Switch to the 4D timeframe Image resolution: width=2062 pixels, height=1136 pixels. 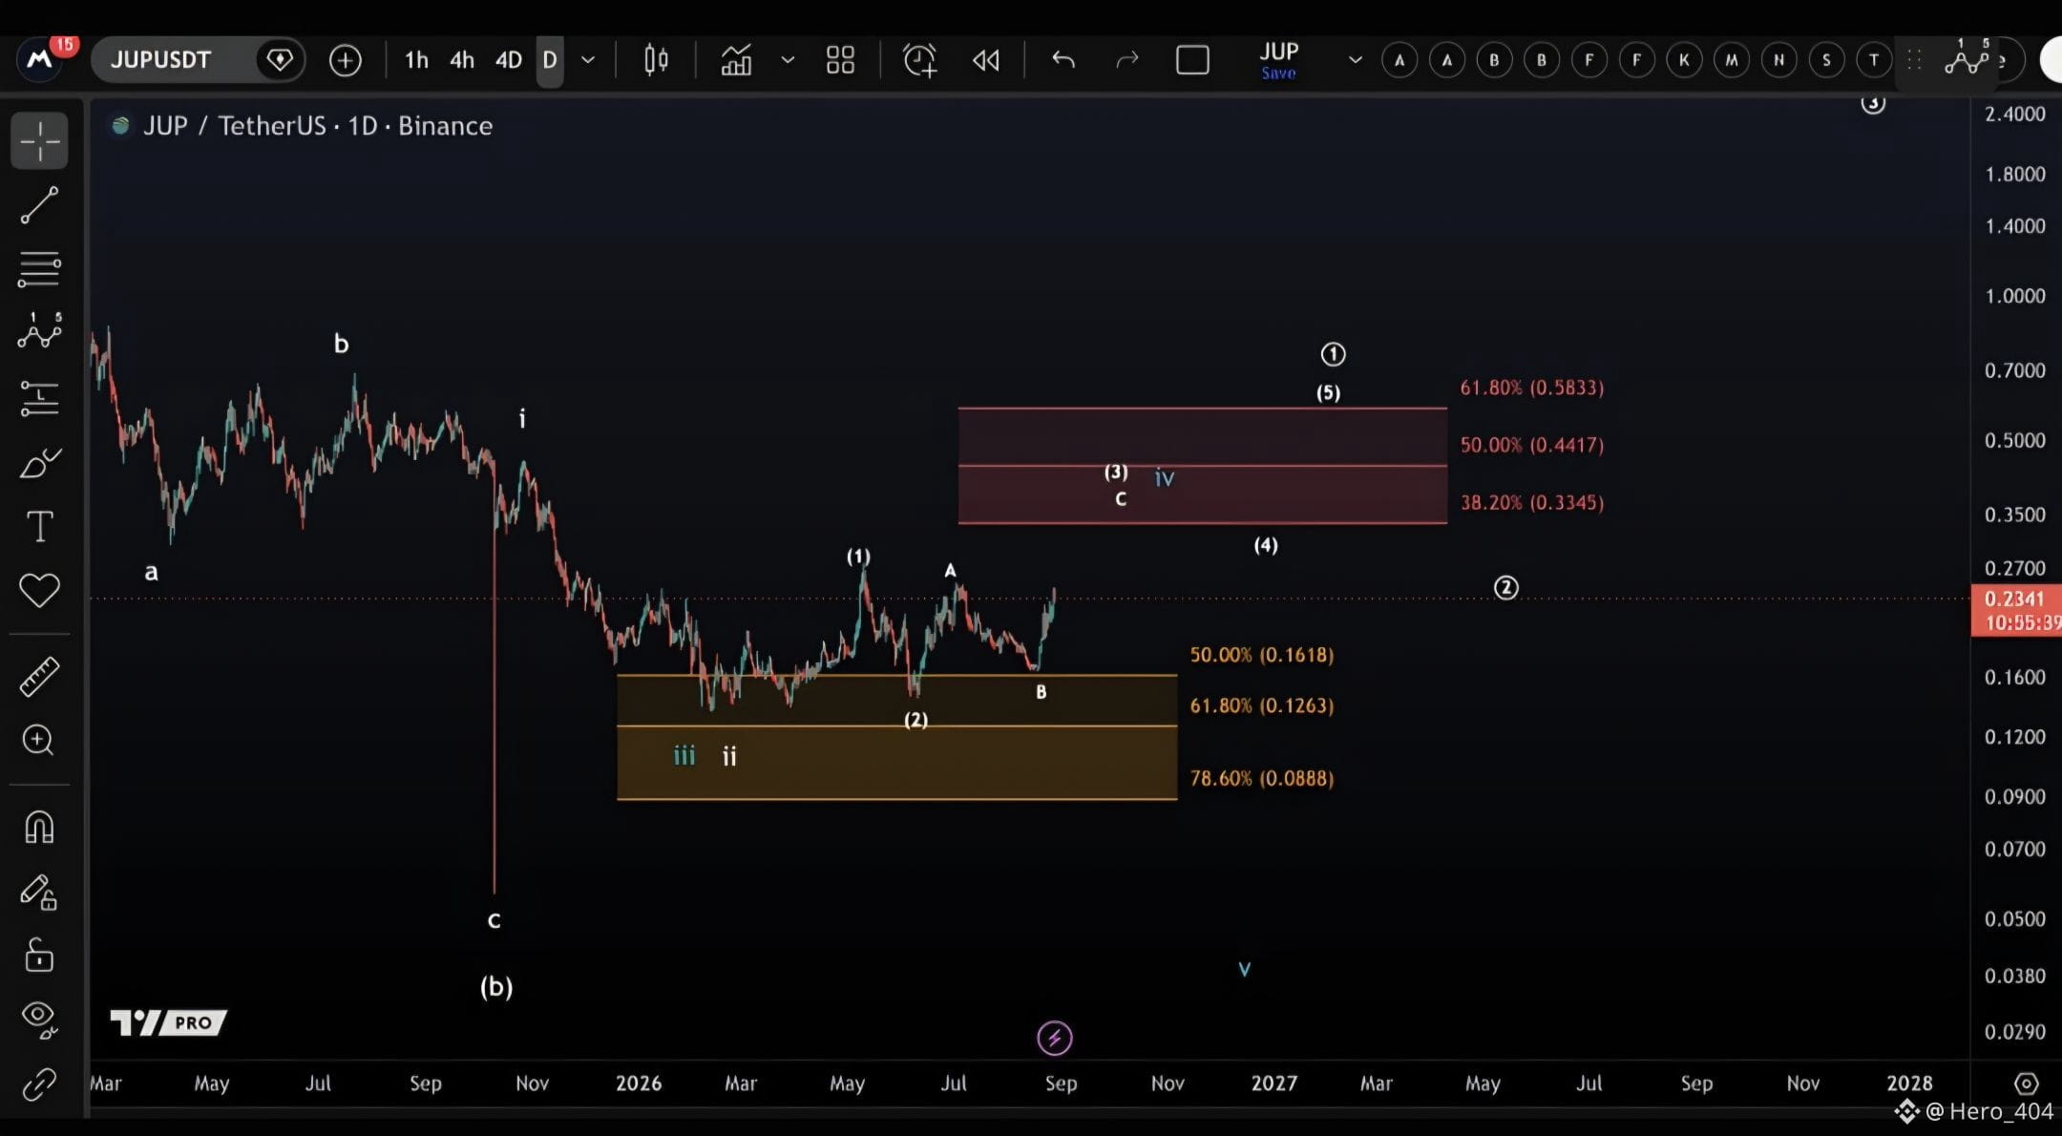pos(508,60)
